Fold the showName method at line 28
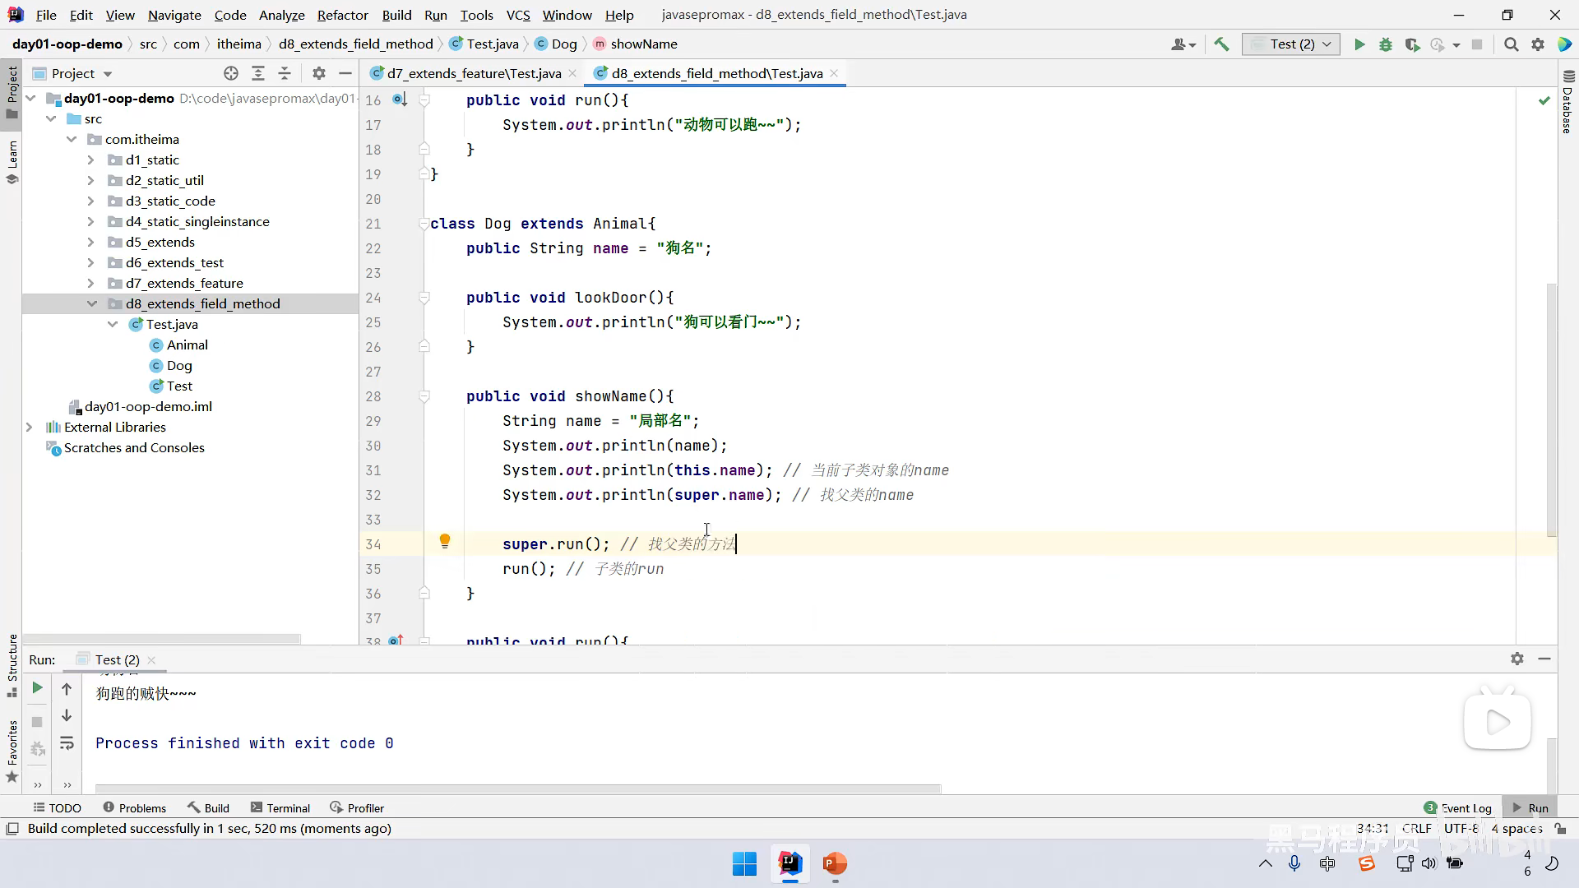1579x888 pixels. (424, 396)
